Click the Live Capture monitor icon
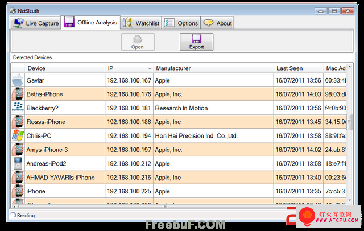 pyautogui.click(x=18, y=23)
